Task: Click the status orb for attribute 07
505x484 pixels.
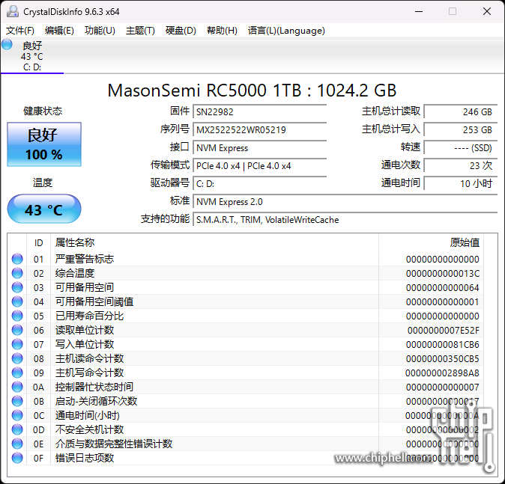Action: click(17, 344)
